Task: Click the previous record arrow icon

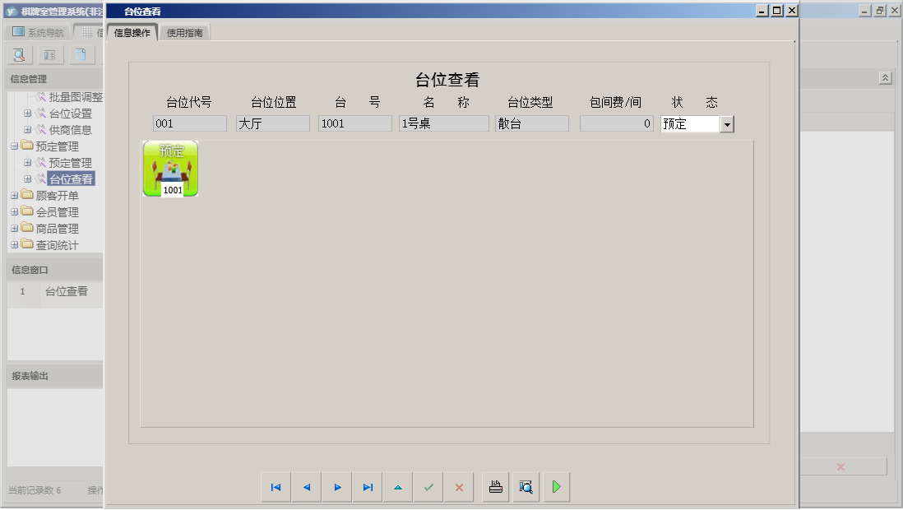Action: [x=306, y=486]
